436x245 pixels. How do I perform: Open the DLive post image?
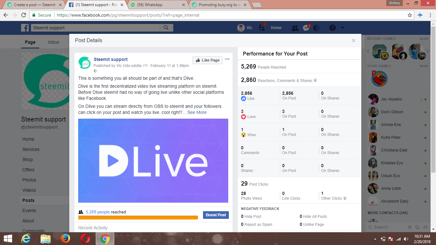[153, 161]
